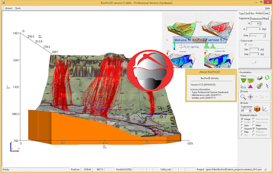Click the lock icon in status bar
The image size is (273, 173).
point(265,169)
